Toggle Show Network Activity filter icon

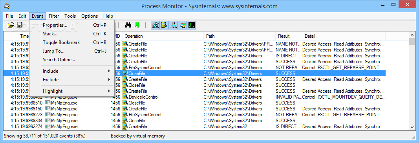[174, 25]
